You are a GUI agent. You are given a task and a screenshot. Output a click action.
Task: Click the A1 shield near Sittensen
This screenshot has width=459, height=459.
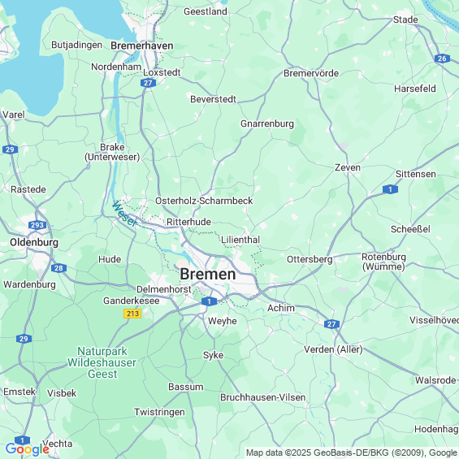tap(390, 189)
